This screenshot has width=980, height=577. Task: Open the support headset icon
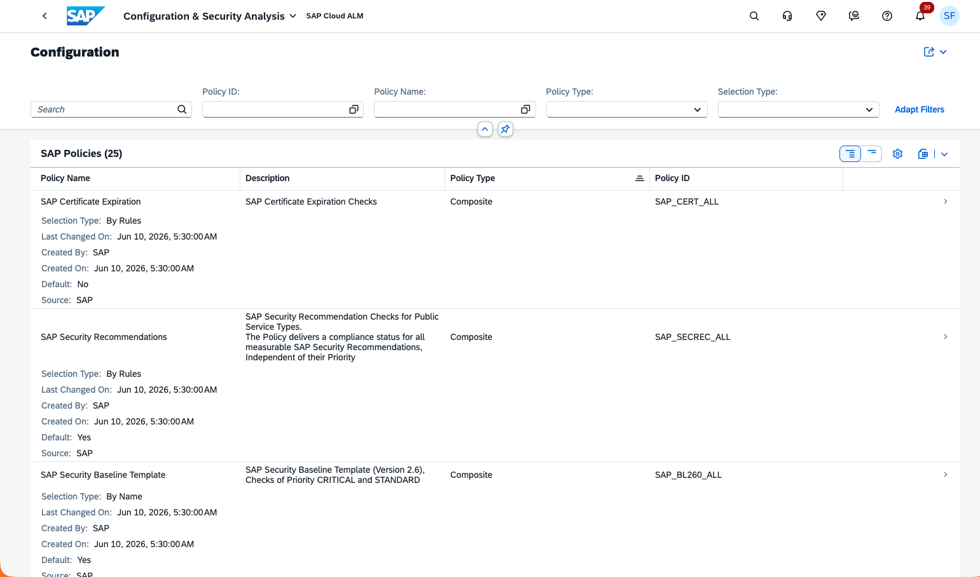click(787, 16)
